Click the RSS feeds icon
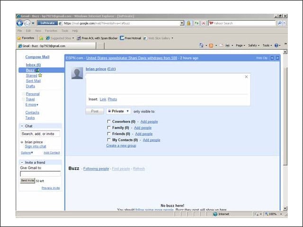303x227 pixels. [x=211, y=45]
